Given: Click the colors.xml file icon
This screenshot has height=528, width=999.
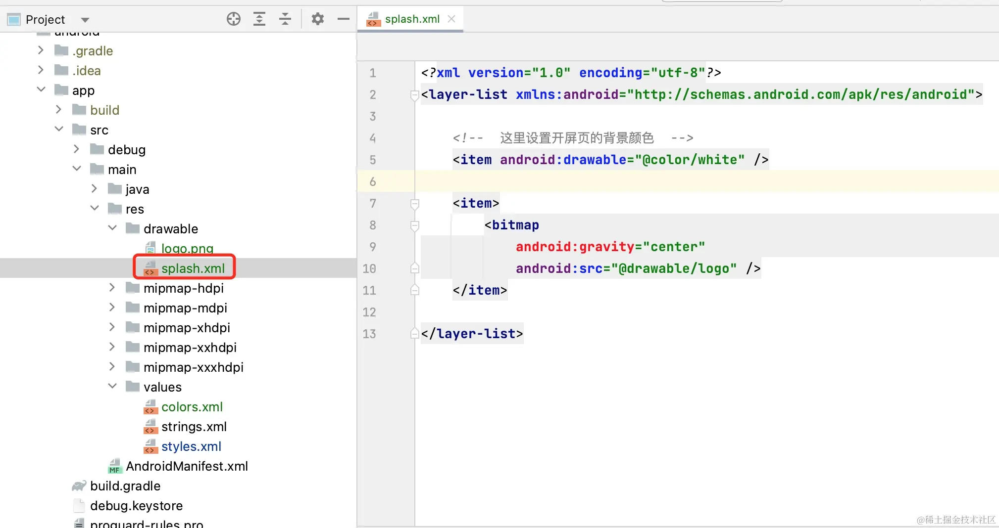Looking at the screenshot, I should tap(150, 406).
